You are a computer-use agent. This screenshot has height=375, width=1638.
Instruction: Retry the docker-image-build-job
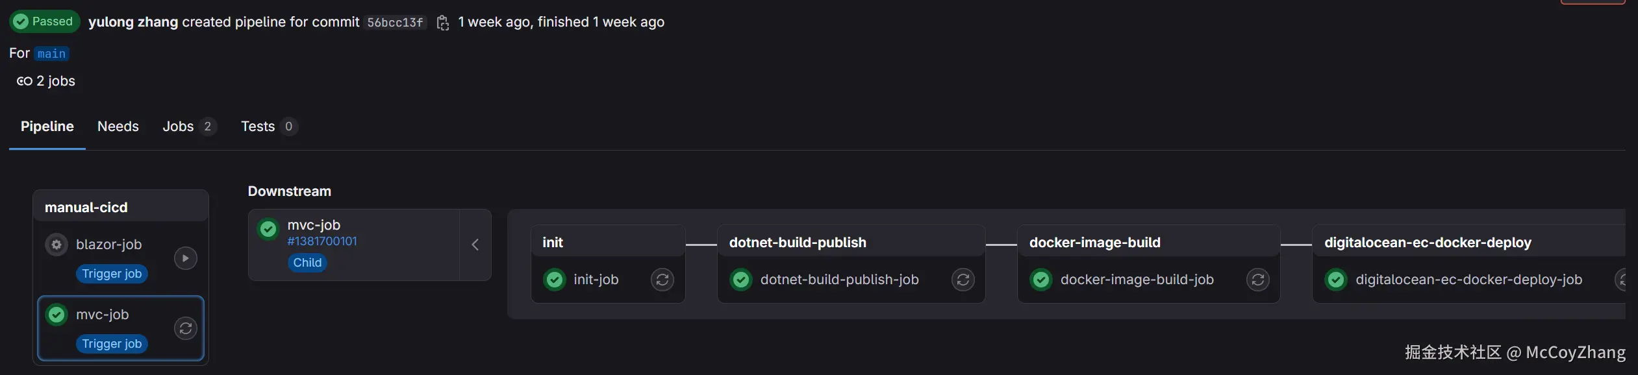[1258, 280]
